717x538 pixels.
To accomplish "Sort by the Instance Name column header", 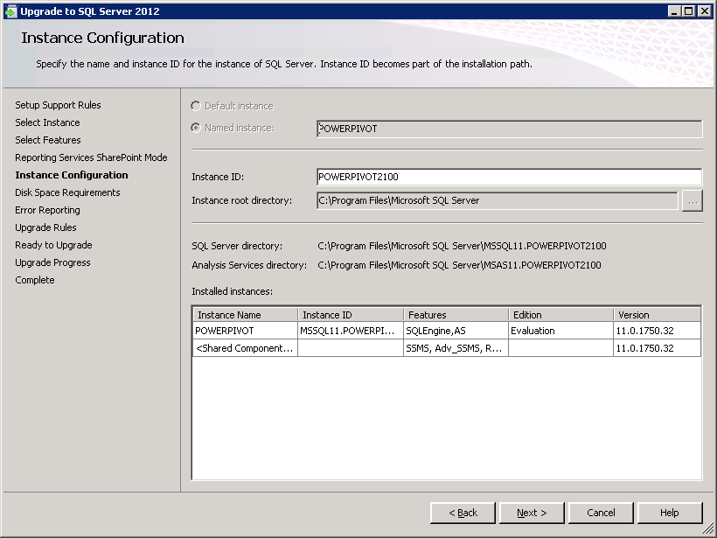I will [x=246, y=315].
